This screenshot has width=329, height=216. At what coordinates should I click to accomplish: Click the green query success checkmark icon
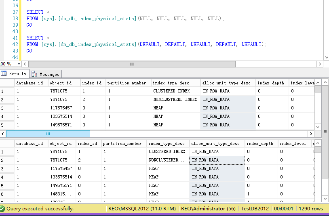click(x=3, y=209)
